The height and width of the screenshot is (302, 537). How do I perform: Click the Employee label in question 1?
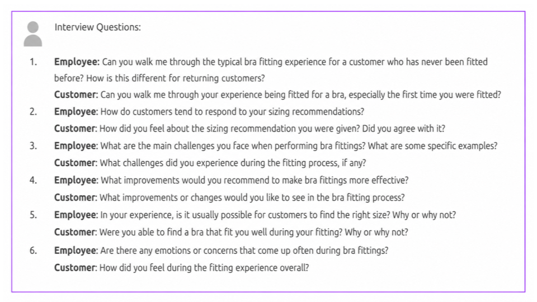tap(77, 62)
